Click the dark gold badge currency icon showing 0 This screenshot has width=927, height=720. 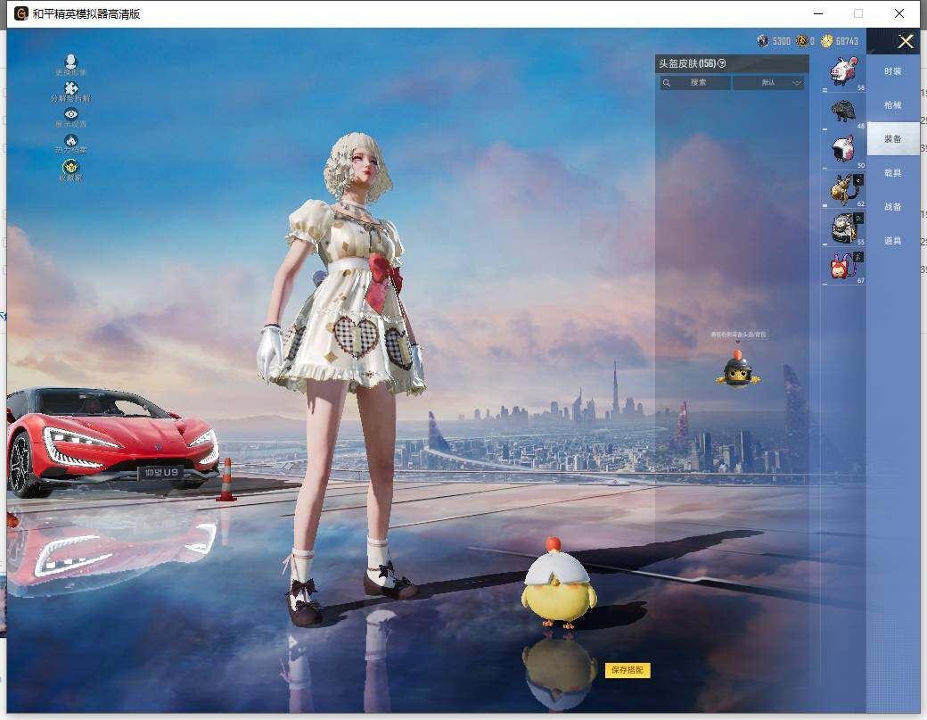pyautogui.click(x=801, y=41)
